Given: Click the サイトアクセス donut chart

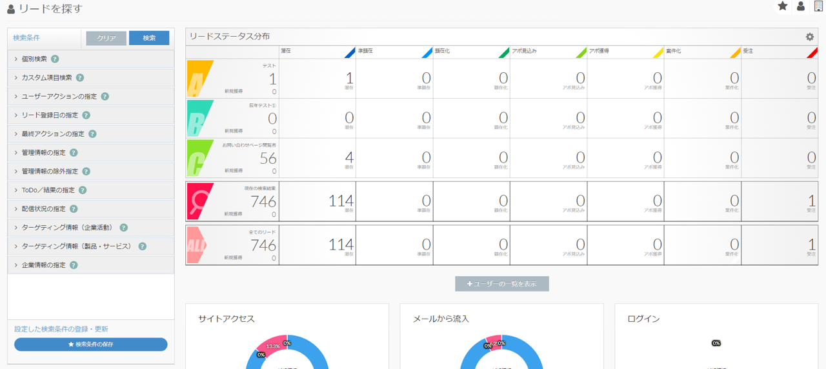Looking at the screenshot, I should 287,352.
